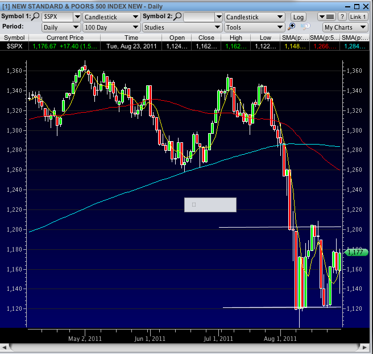Open the Tools menu

[x=254, y=27]
